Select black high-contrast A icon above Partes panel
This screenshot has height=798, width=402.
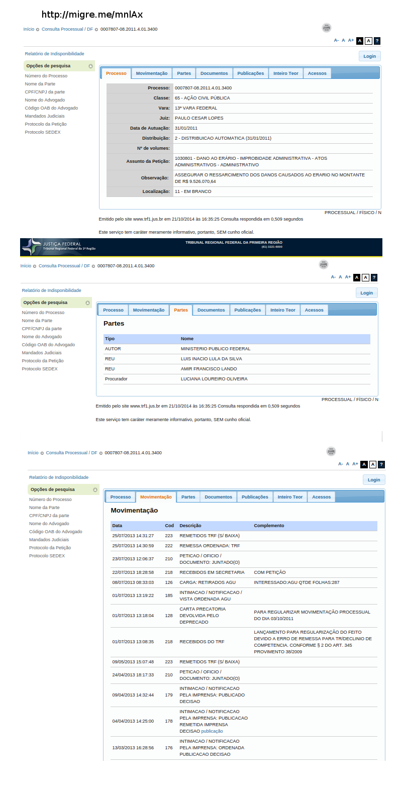point(357,277)
